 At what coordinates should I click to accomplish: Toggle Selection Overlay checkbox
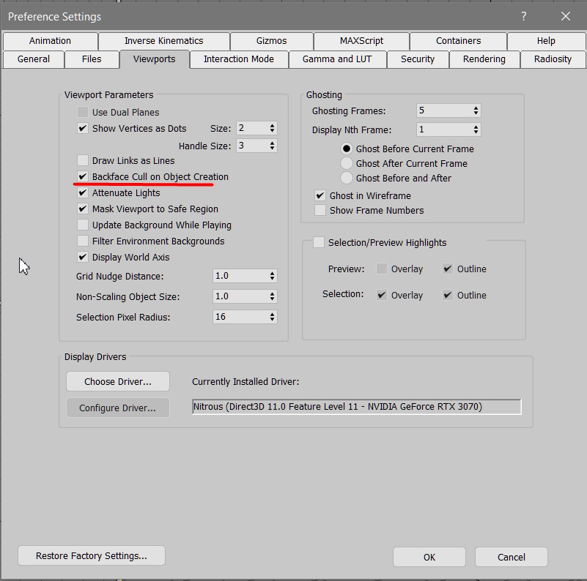coord(382,295)
